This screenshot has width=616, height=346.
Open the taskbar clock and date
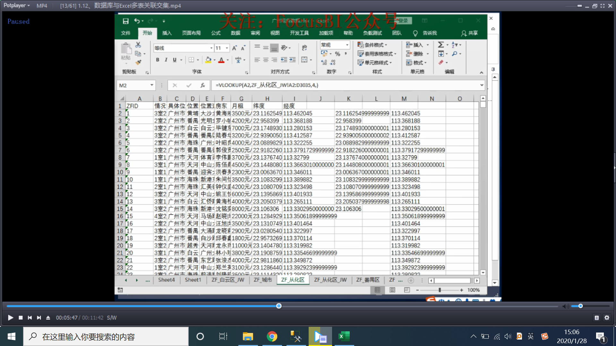571,336
